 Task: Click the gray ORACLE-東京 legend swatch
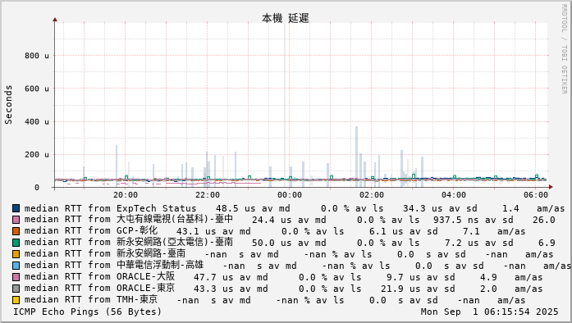click(x=16, y=289)
